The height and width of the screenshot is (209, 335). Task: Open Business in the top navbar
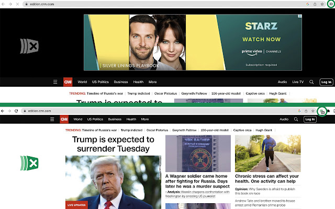pos(121,82)
